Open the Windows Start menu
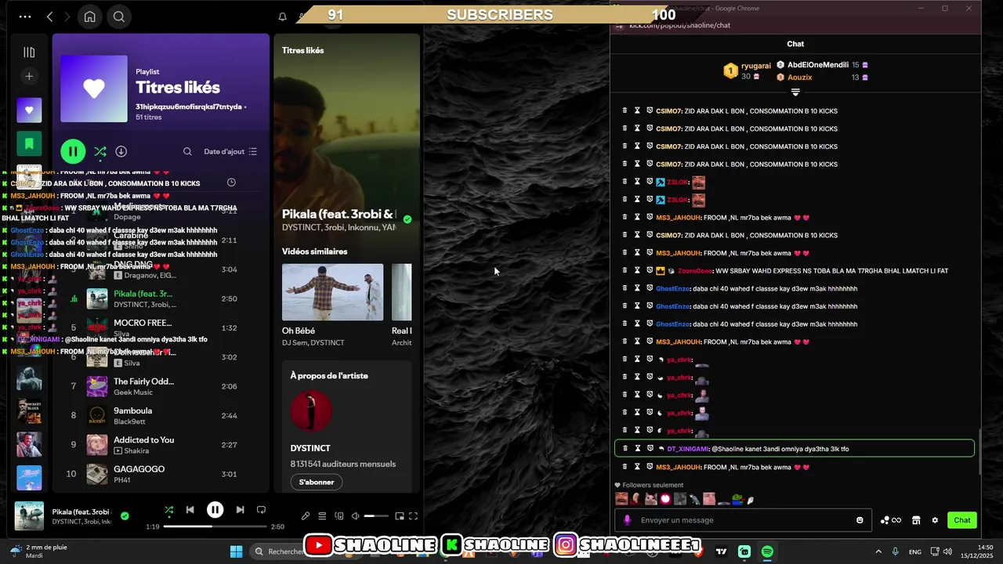 click(236, 551)
